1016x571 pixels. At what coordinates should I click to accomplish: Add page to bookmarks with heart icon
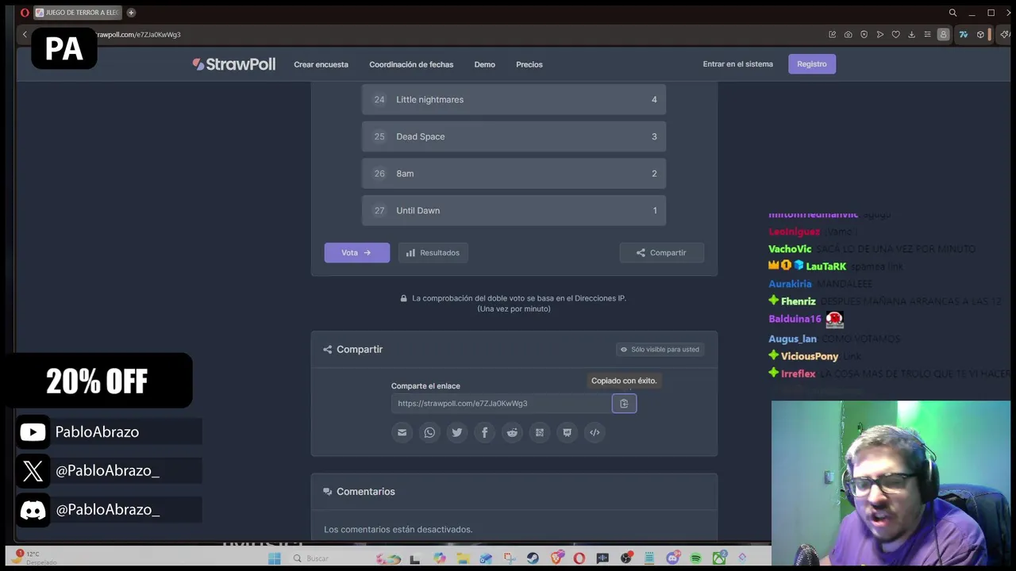click(x=895, y=35)
